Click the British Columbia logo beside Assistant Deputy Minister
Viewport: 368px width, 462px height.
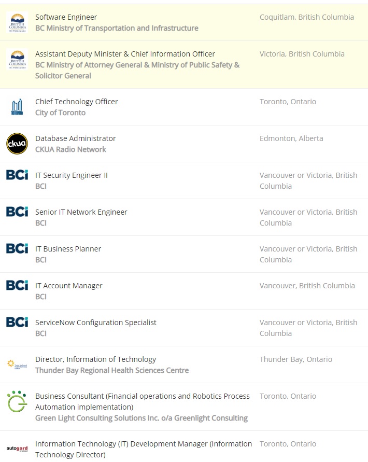point(17,60)
